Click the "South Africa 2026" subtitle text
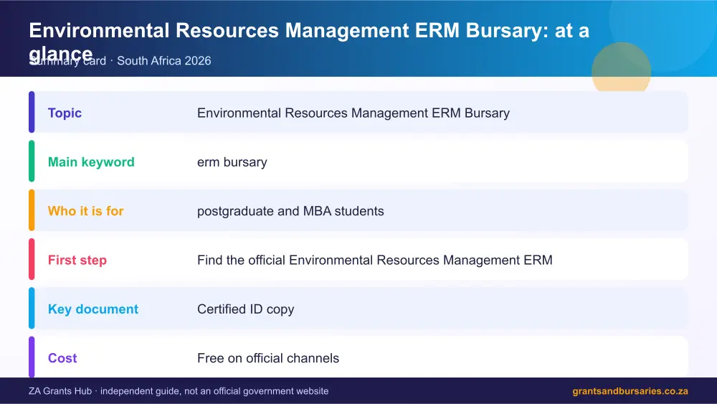 [x=163, y=61]
